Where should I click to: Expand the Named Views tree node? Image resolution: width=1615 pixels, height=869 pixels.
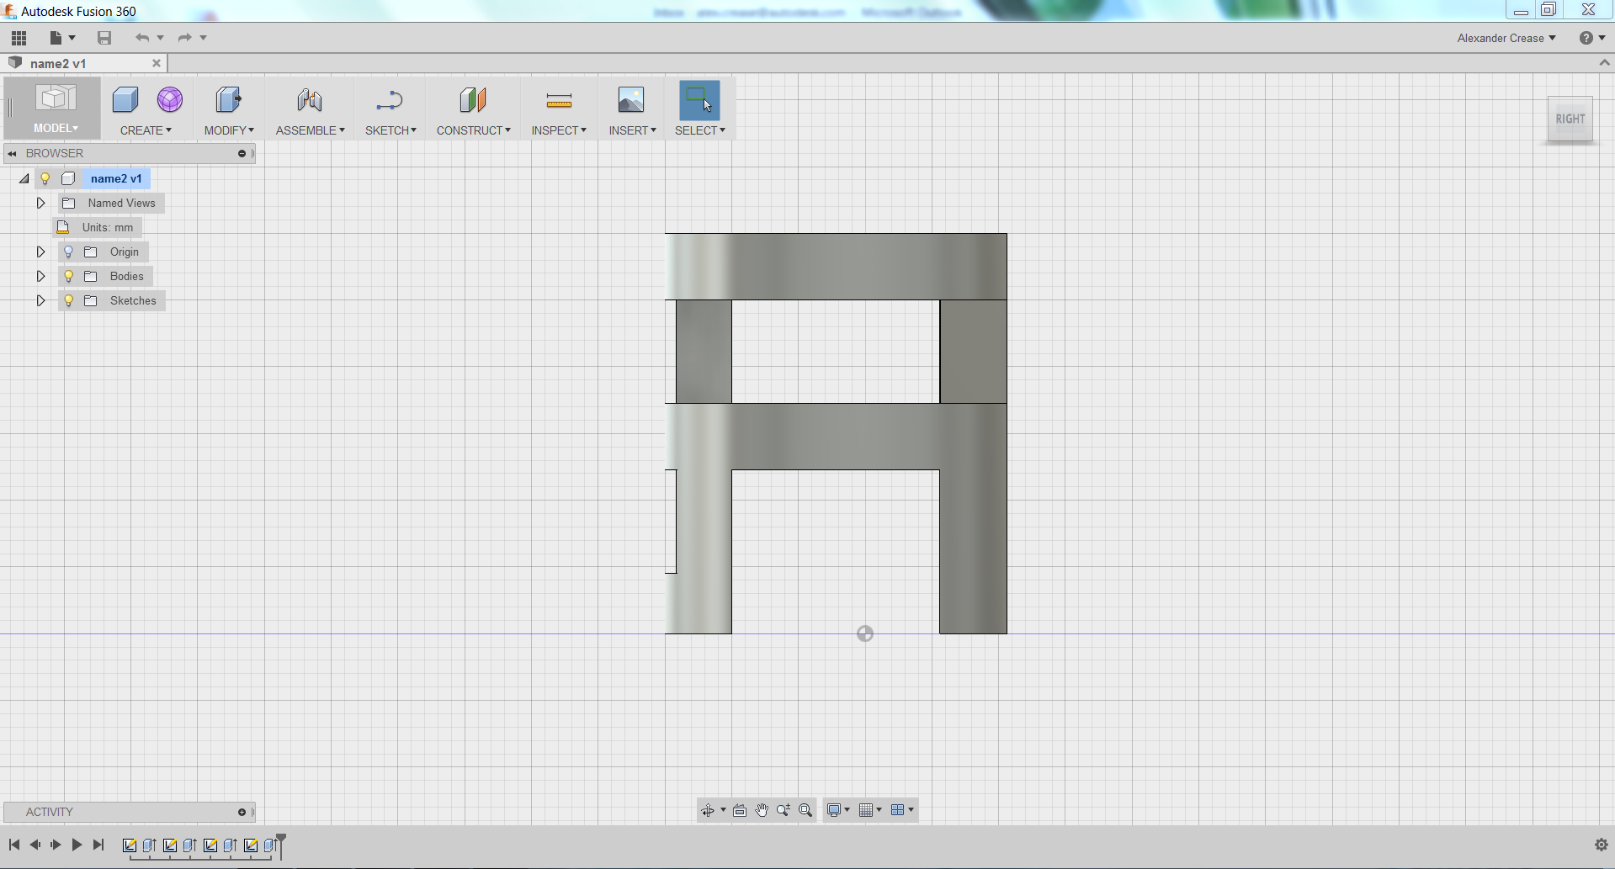(x=40, y=203)
